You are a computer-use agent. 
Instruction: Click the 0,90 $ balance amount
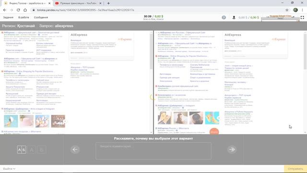click(x=255, y=17)
